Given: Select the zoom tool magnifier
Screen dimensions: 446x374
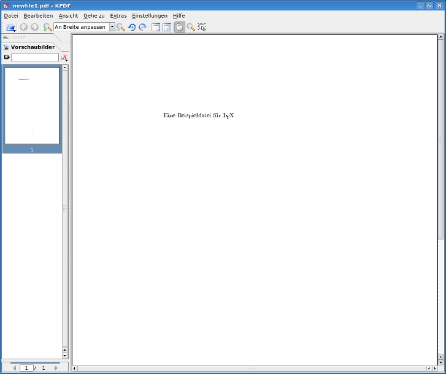Looking at the screenshot, I should point(191,27).
